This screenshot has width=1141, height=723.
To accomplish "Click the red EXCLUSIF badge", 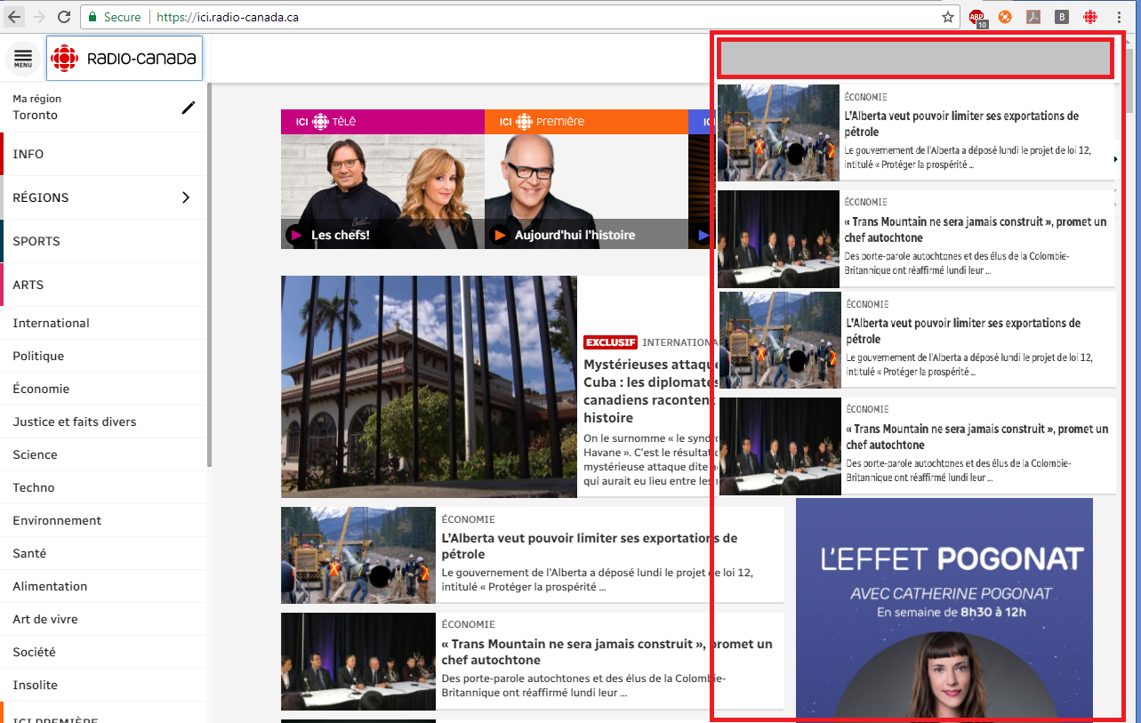I will (610, 342).
